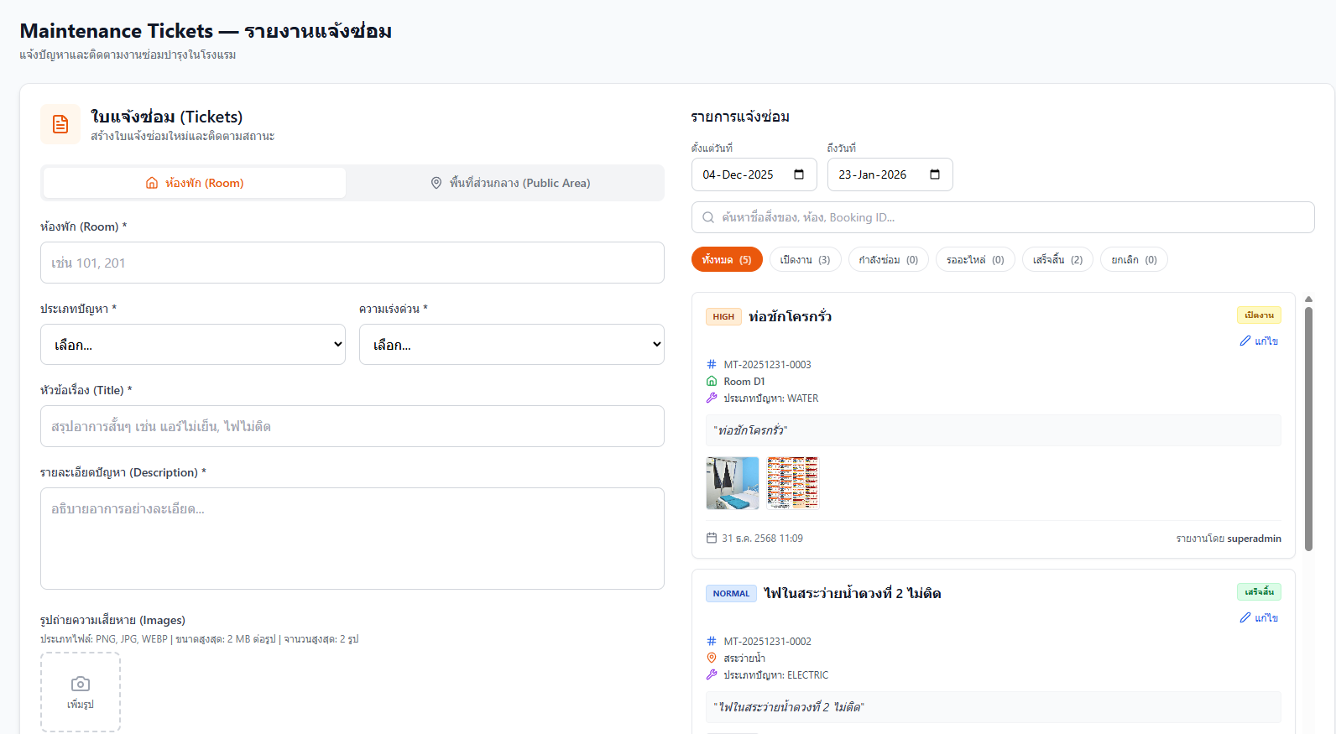This screenshot has height=734, width=1336.
Task: Open calendar picker for start date
Action: click(799, 174)
